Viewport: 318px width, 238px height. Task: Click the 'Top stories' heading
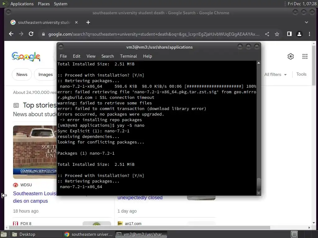click(39, 105)
